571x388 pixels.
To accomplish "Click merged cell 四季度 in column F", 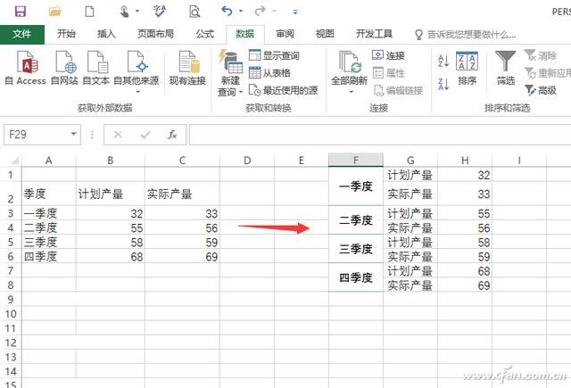I will 356,277.
